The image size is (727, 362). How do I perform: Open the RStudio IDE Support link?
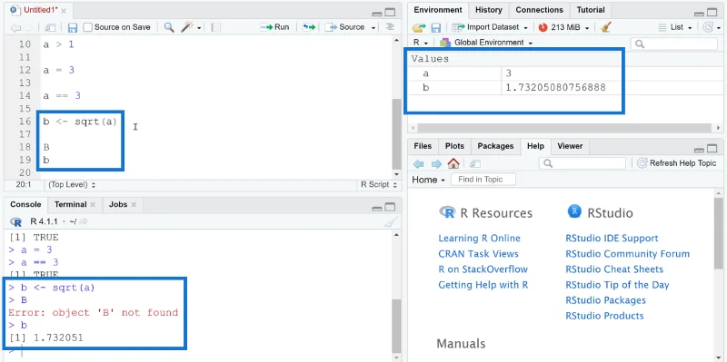(x=612, y=238)
